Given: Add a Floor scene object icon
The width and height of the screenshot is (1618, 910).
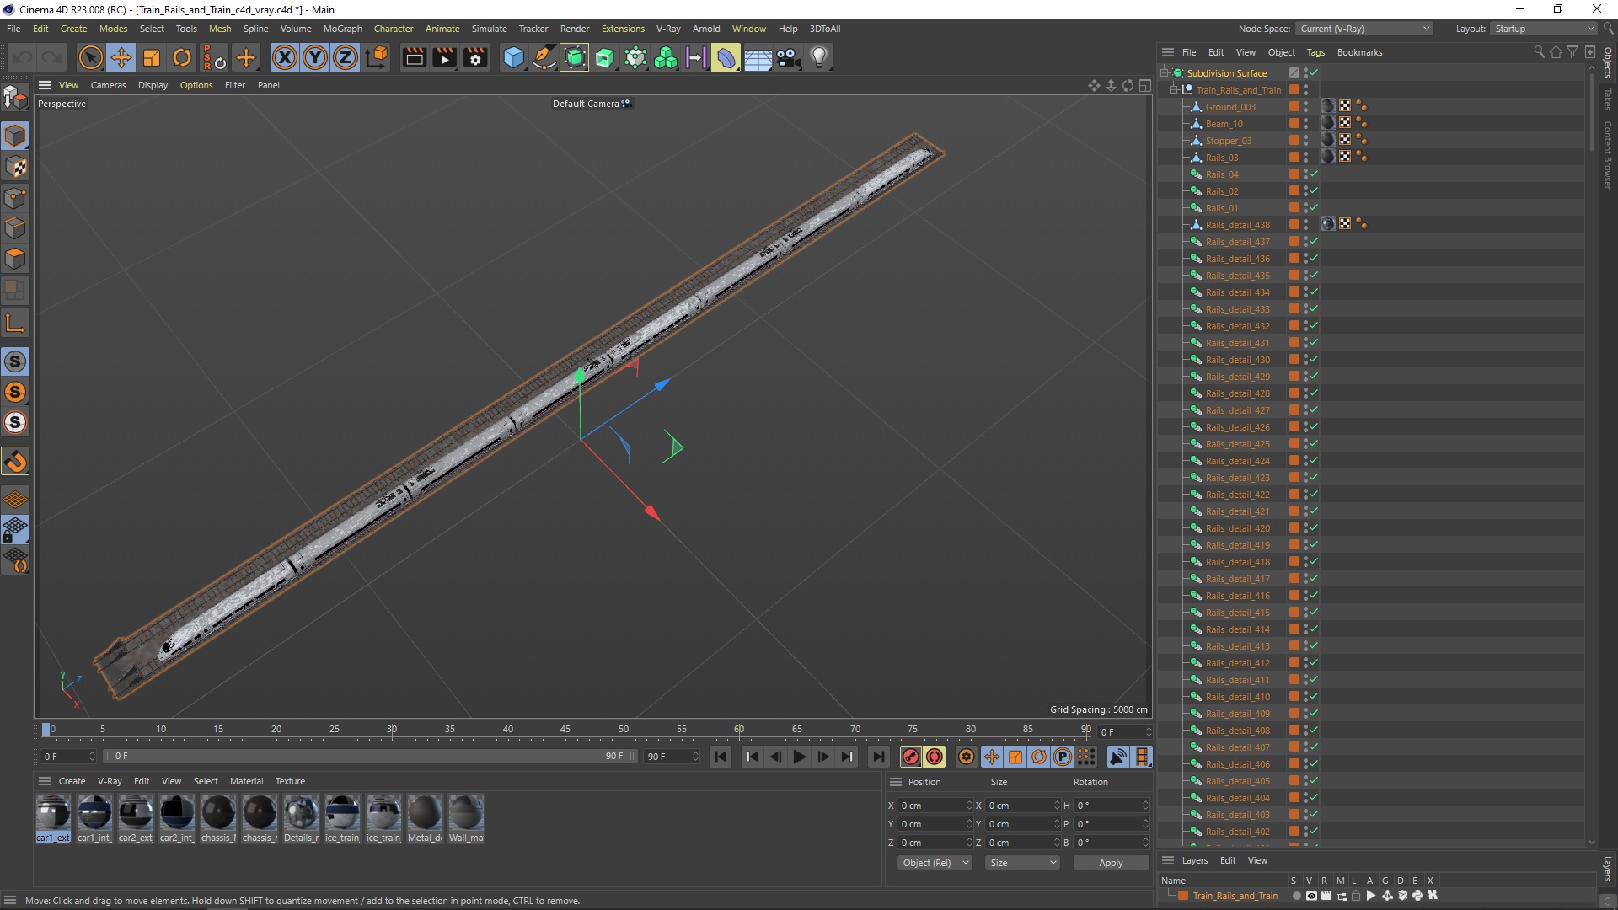Looking at the screenshot, I should click(x=758, y=57).
